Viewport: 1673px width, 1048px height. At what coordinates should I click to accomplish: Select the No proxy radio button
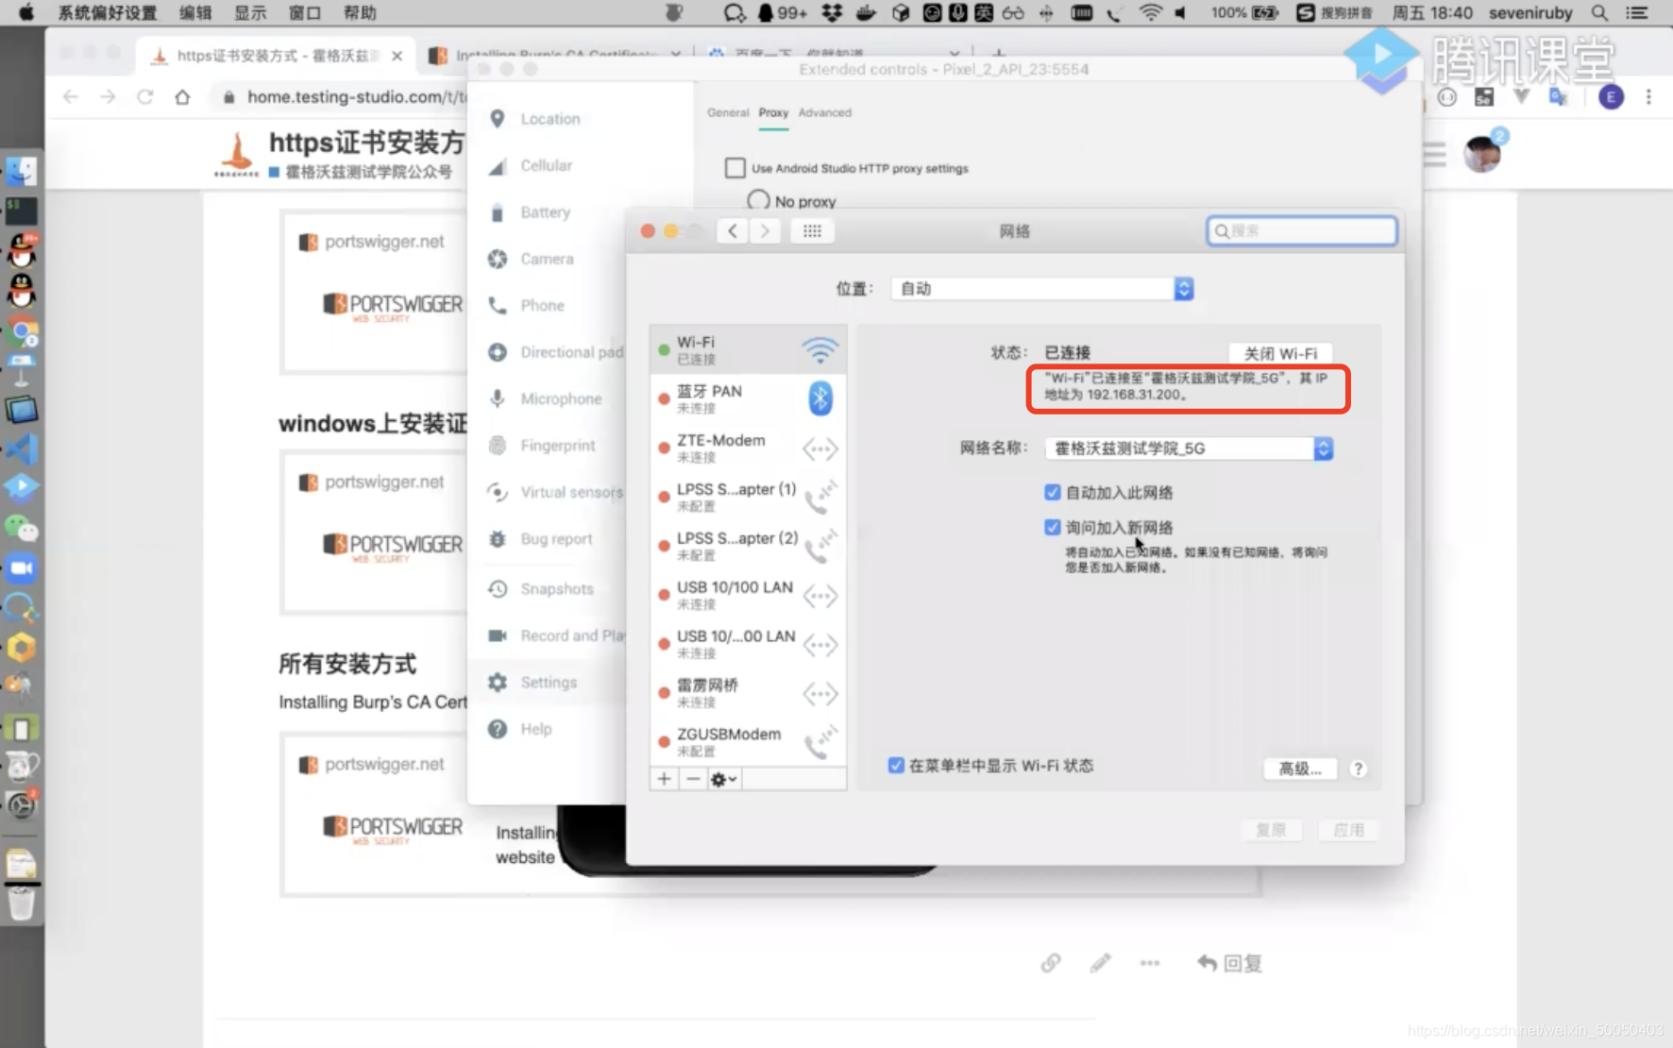click(x=758, y=200)
